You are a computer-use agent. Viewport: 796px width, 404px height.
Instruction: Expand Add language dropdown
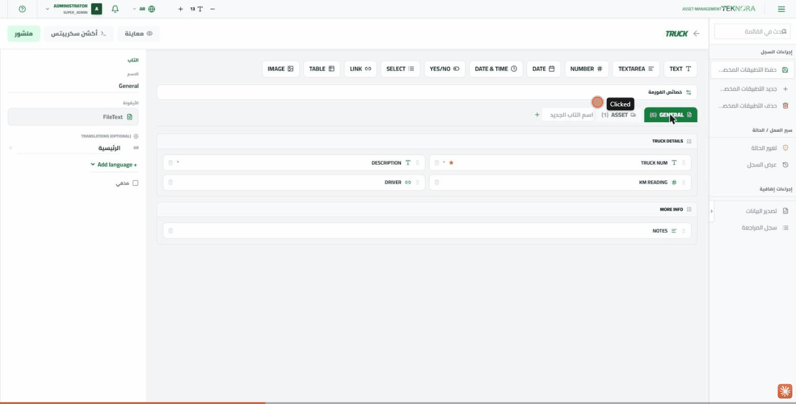[x=114, y=165]
